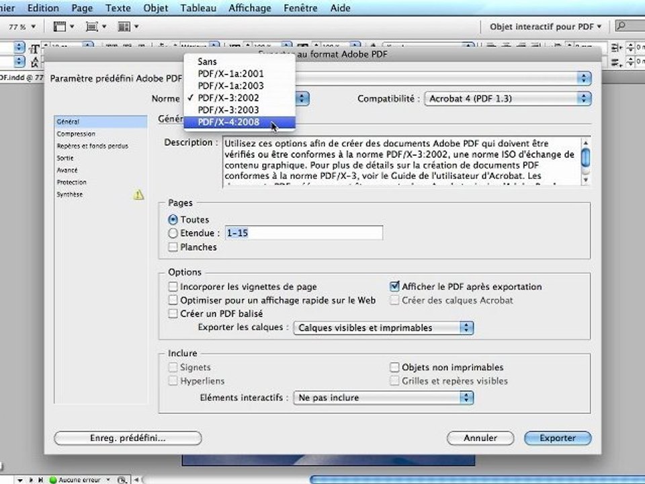Check Optimiser pour un affichage rapide sur le Web
Screen dimensions: 645x484
(x=173, y=300)
